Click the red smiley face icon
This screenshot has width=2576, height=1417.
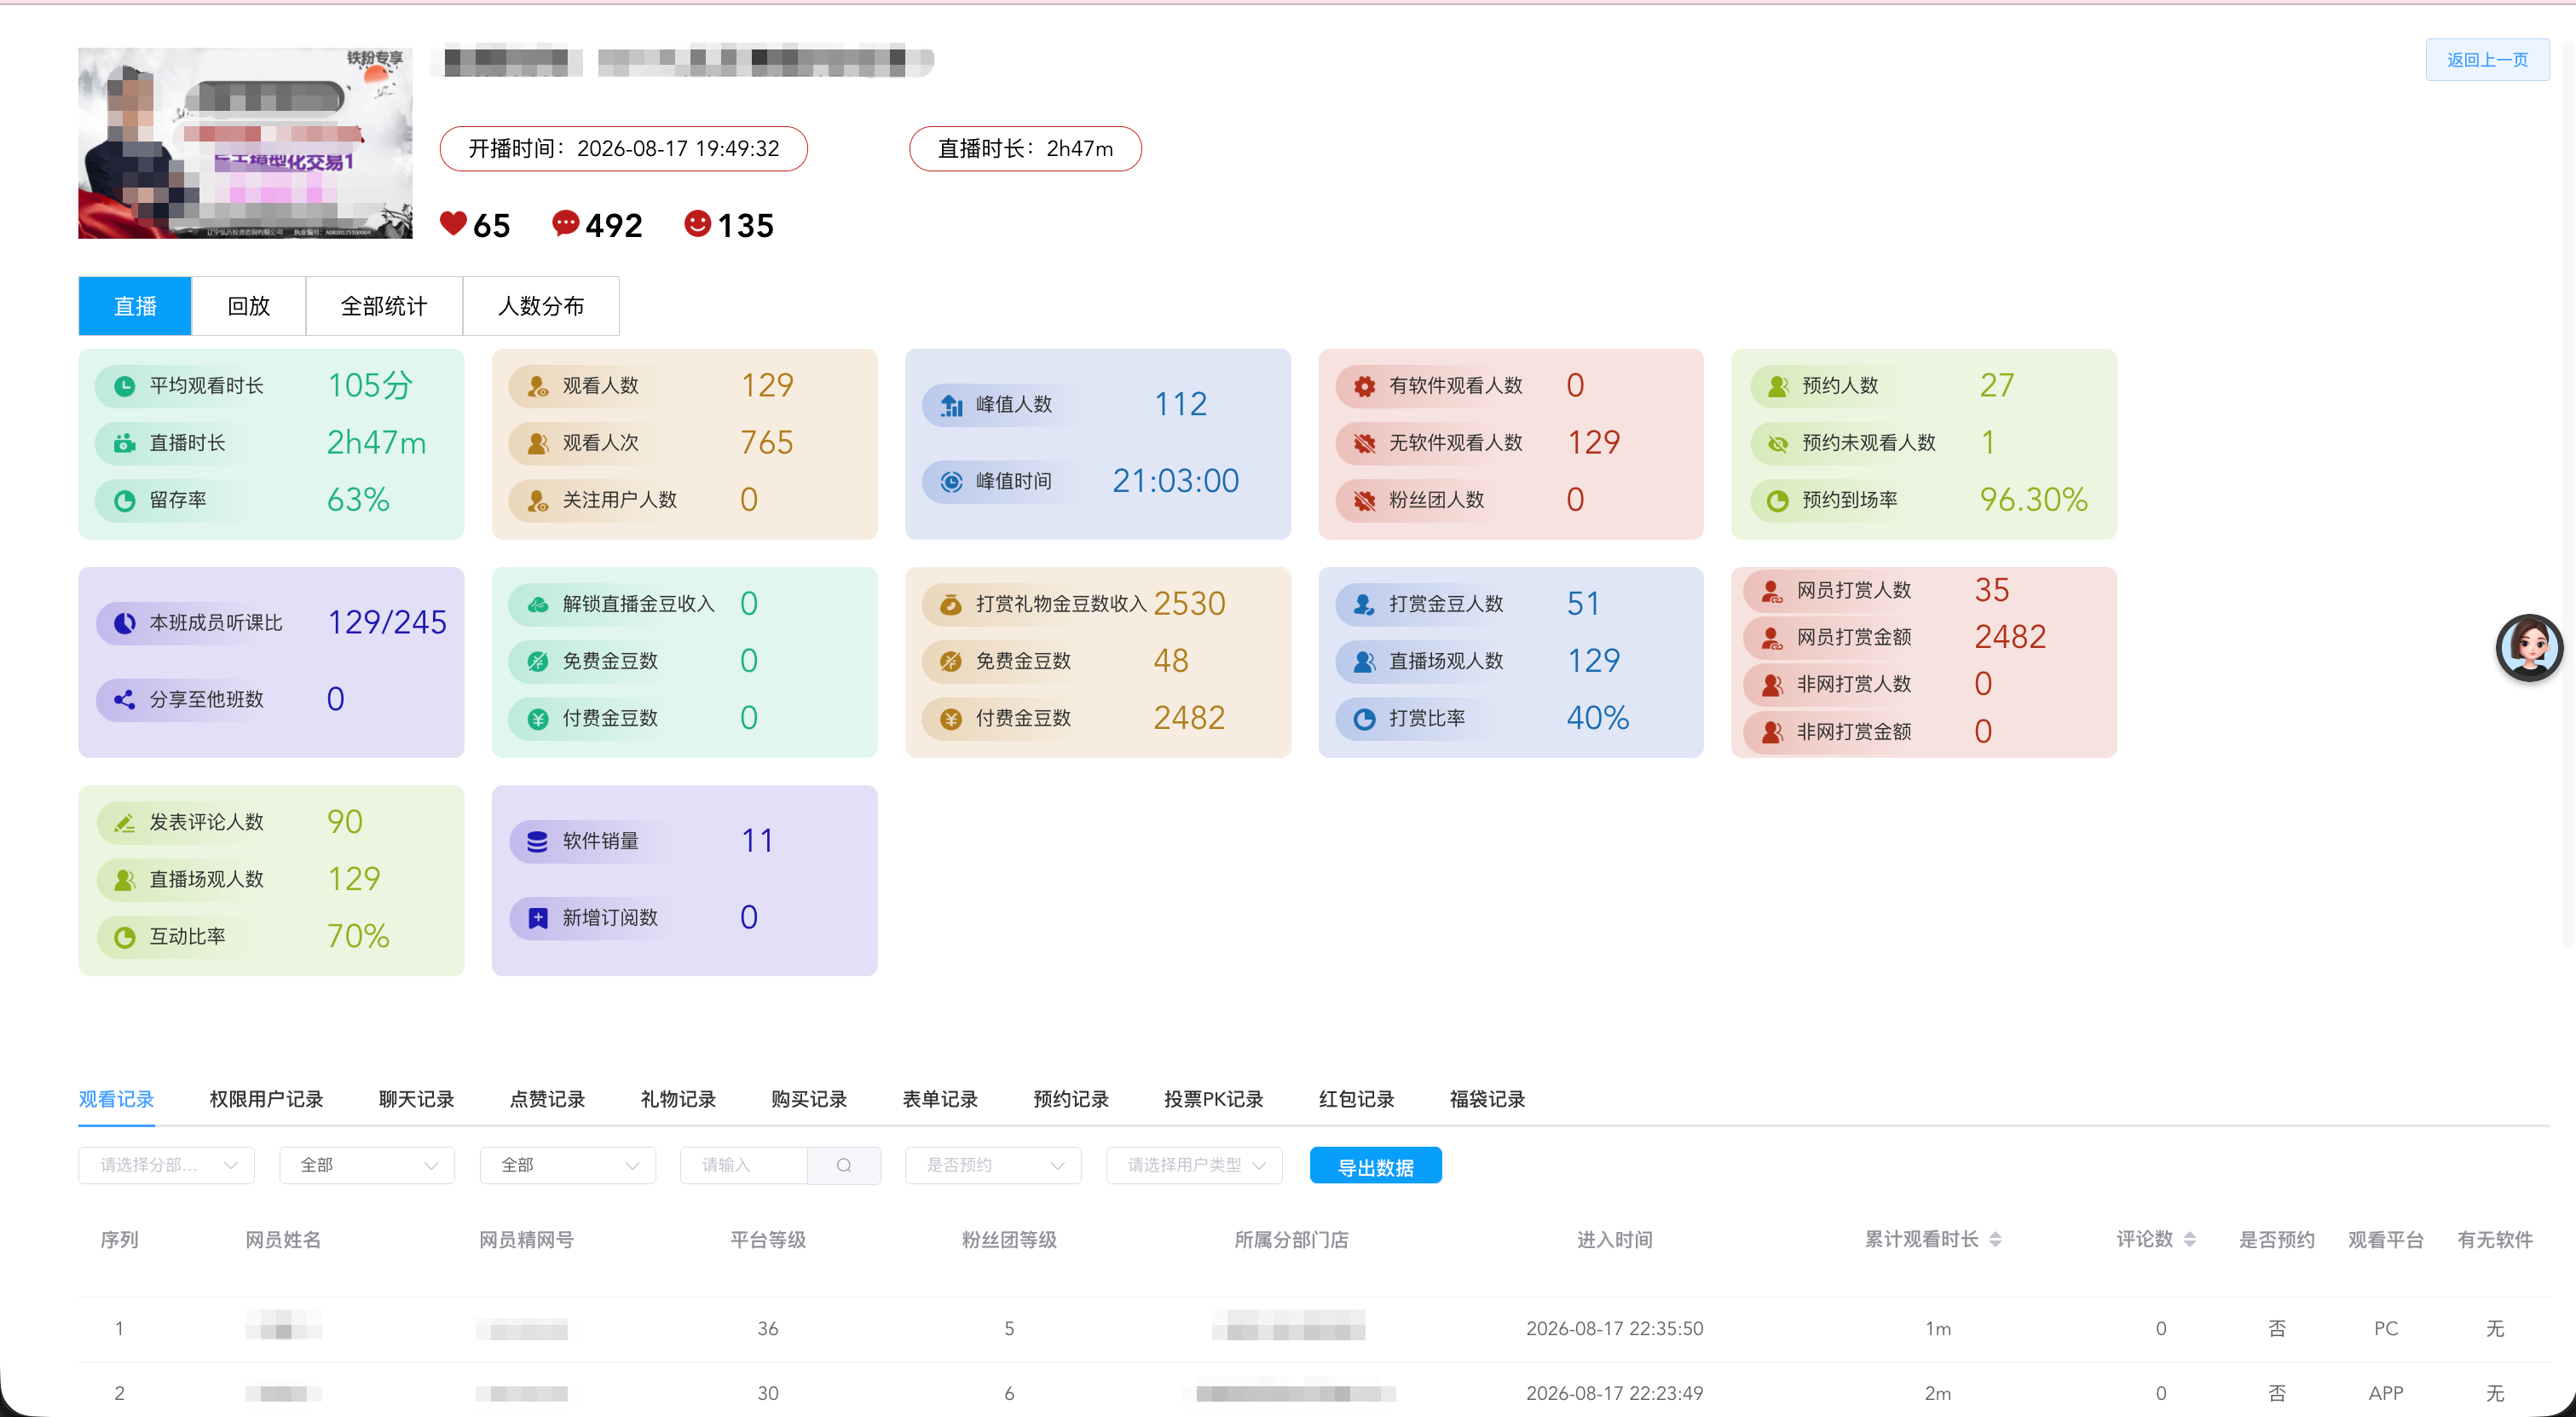pyautogui.click(x=697, y=224)
